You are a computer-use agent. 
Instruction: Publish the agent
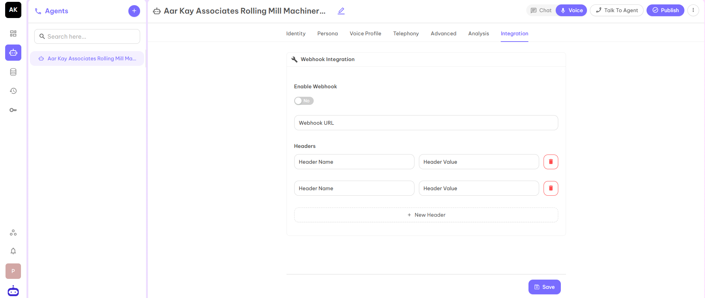(x=665, y=10)
